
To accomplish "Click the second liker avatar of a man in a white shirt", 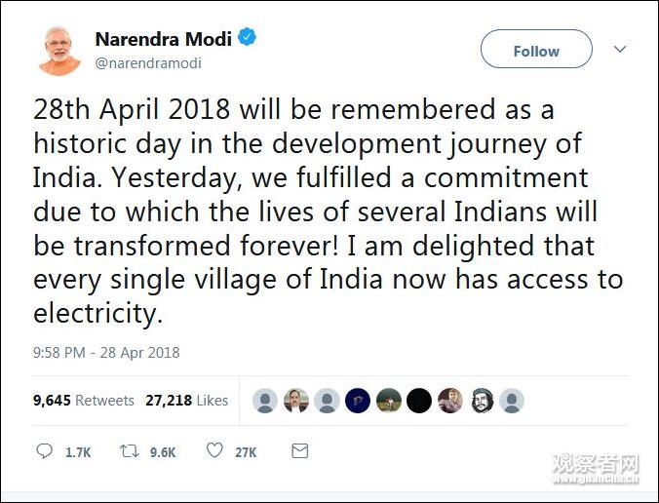I will point(295,401).
